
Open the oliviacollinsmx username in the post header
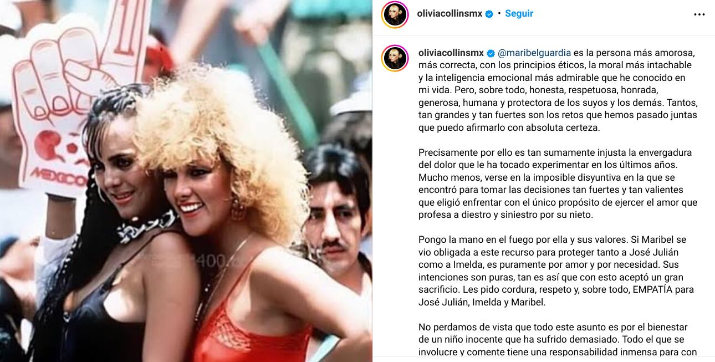pos(450,14)
